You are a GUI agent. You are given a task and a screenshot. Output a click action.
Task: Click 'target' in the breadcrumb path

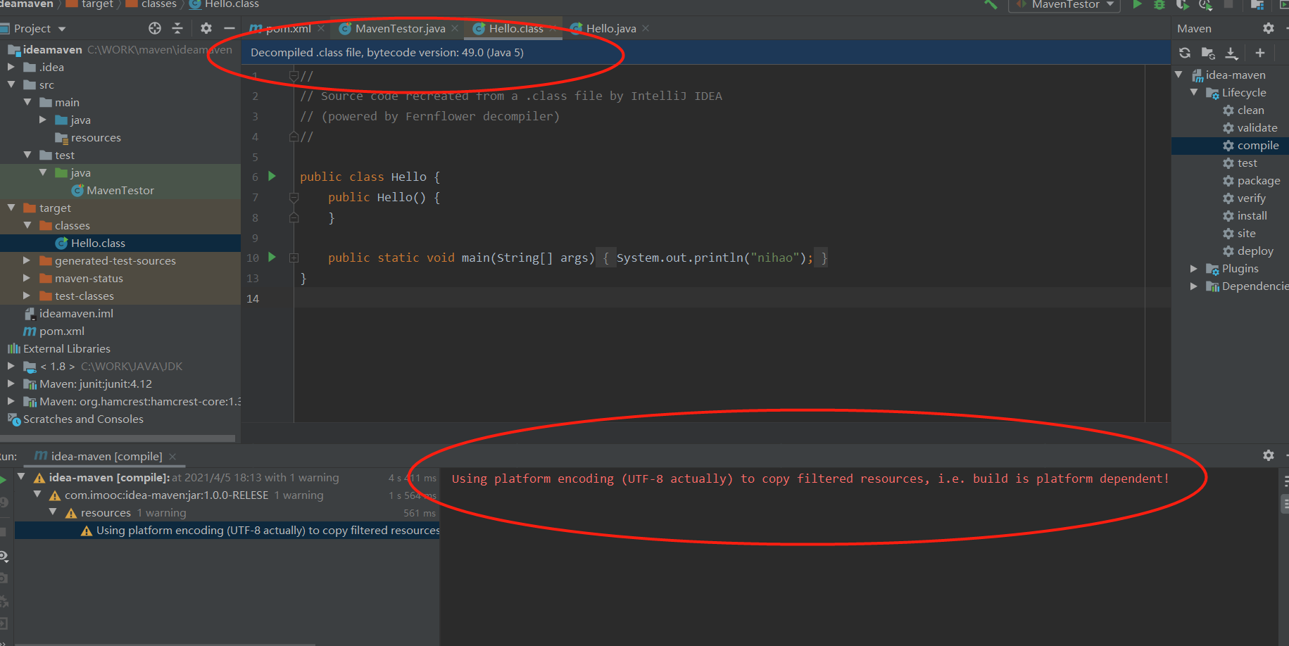coord(97,4)
